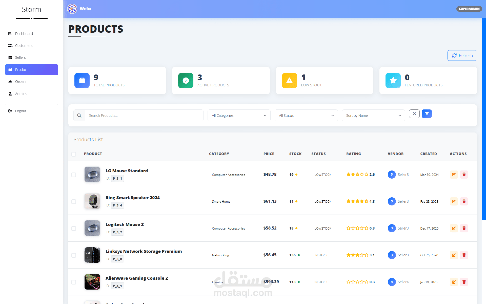
Task: Click the blue vertical scrollbar on the right
Action: click(x=484, y=119)
